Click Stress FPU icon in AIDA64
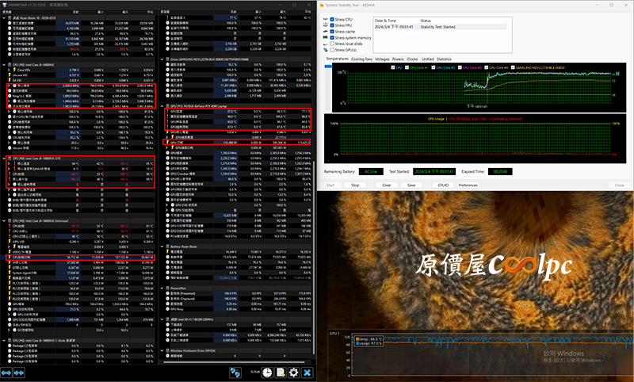This screenshot has width=634, height=382. (x=326, y=25)
